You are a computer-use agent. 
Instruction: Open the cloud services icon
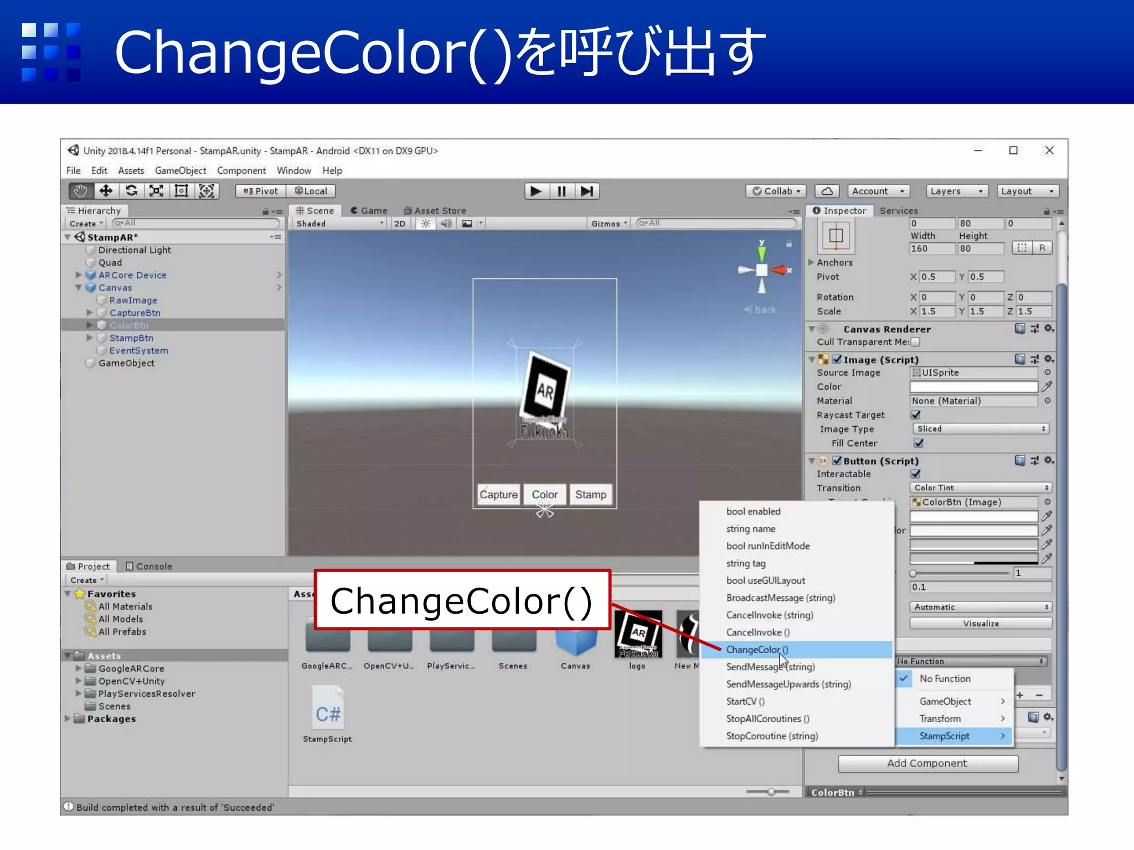coord(827,191)
